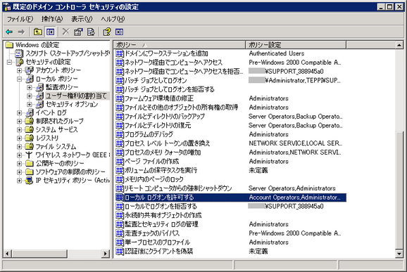407x272 pixels.
Task: Select ファームウェア環境値の修正 policy
Action: 159,98
